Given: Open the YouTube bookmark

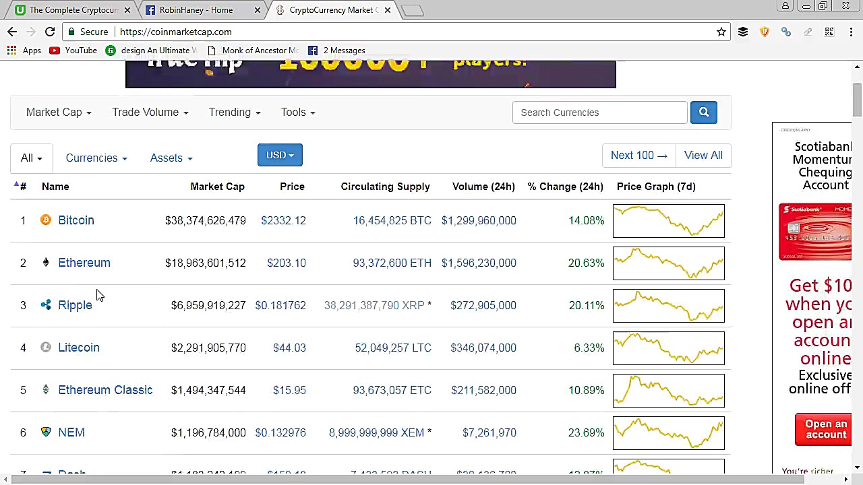Looking at the screenshot, I should tap(73, 51).
